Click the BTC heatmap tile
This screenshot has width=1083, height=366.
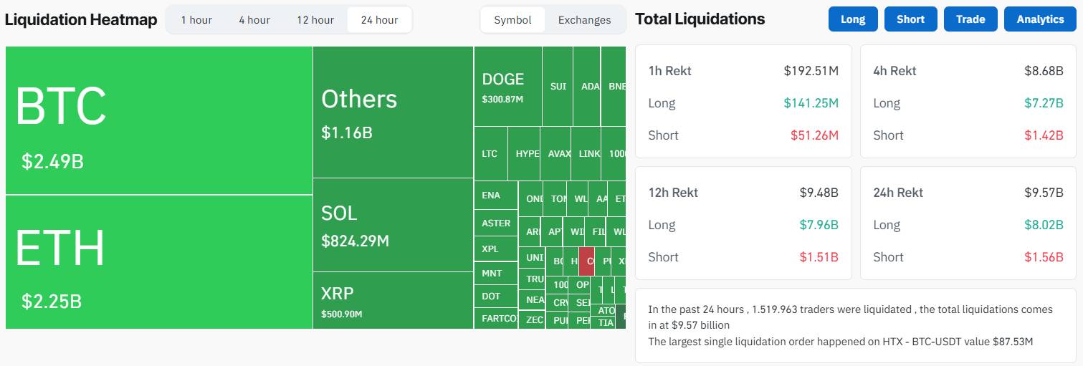click(x=158, y=120)
